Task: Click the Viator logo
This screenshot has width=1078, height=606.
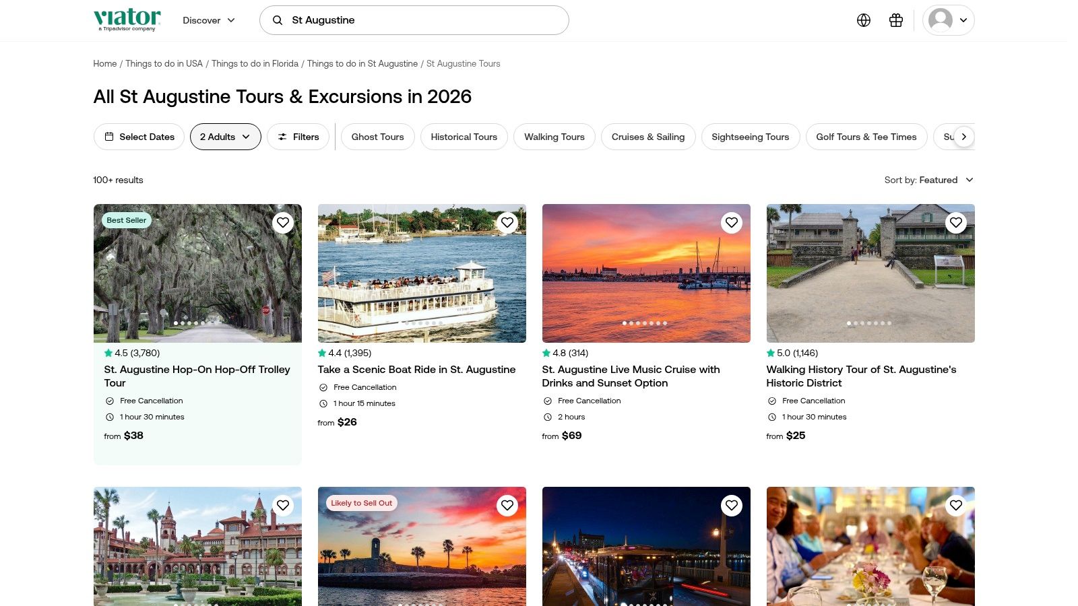Action: 127,19
